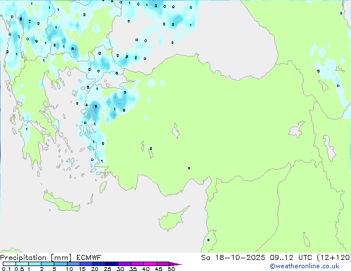Click the 0.1–0.5 mm palest cyan legend swatch
This screenshot has height=271, width=351.
pos(9,264)
